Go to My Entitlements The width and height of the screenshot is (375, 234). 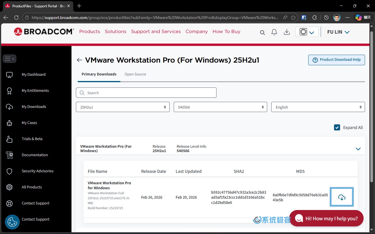[x=35, y=90]
